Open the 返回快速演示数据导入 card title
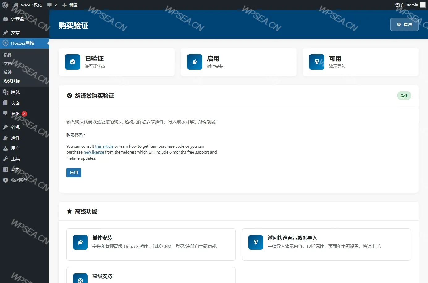 coord(292,238)
